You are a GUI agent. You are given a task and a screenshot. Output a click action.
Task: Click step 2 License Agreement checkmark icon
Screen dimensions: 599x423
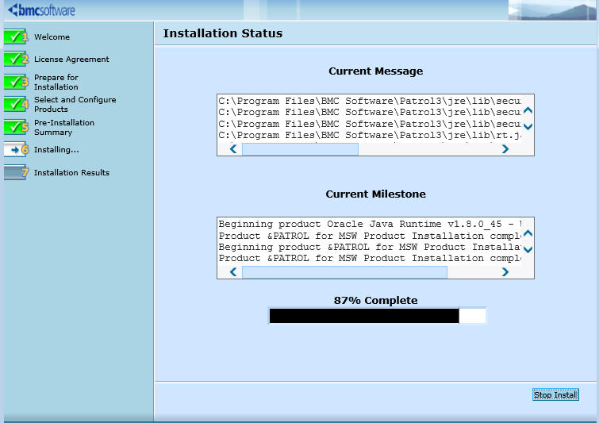click(16, 59)
